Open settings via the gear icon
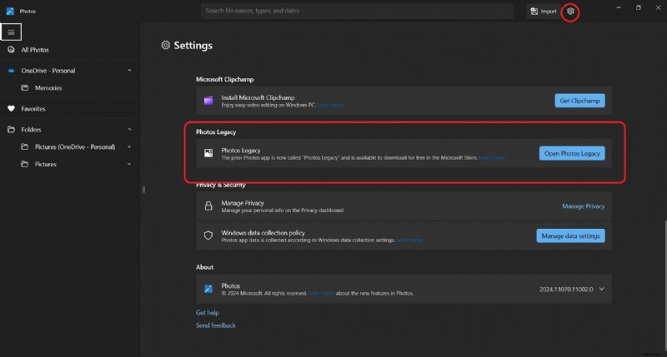The width and height of the screenshot is (667, 357). [570, 12]
